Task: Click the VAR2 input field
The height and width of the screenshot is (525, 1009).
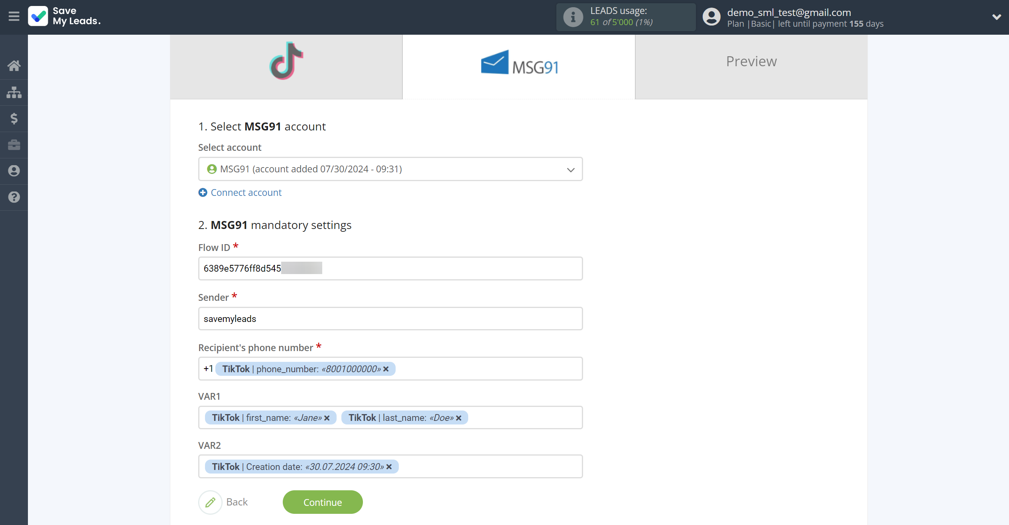Action: pos(390,466)
